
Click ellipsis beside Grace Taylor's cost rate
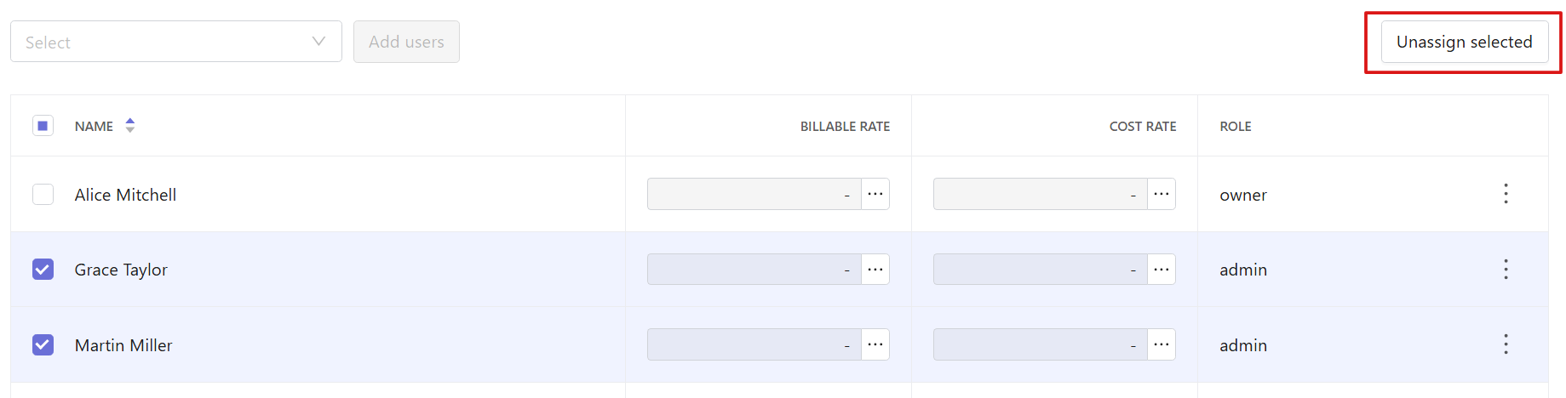click(x=1162, y=270)
